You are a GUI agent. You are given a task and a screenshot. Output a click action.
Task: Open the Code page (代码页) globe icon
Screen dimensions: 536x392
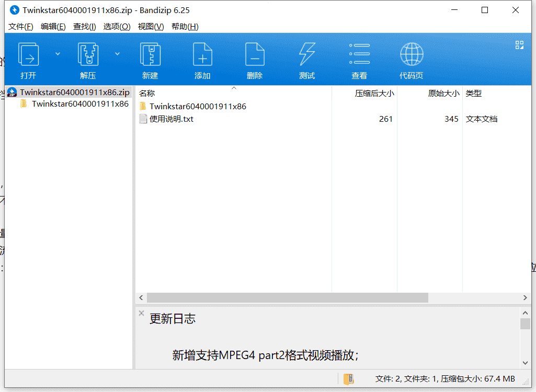coord(412,54)
